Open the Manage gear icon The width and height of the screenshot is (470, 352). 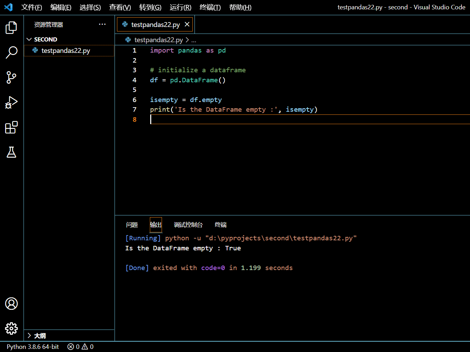click(11, 328)
